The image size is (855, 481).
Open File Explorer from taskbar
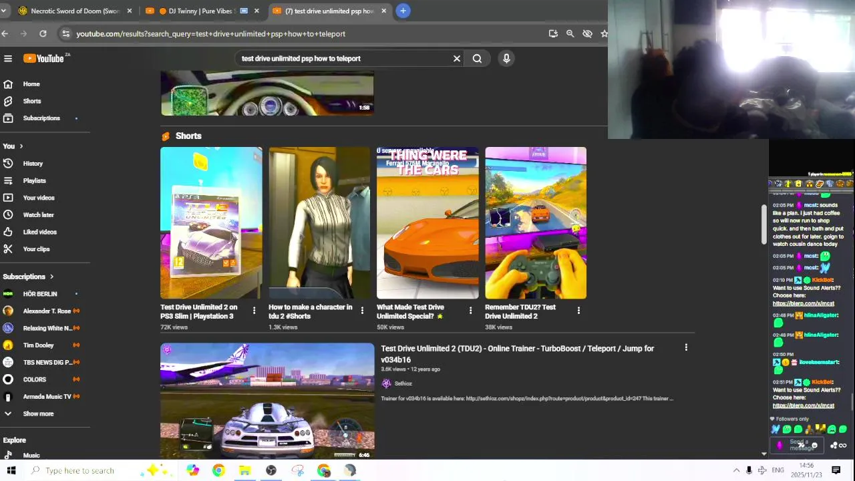click(245, 470)
